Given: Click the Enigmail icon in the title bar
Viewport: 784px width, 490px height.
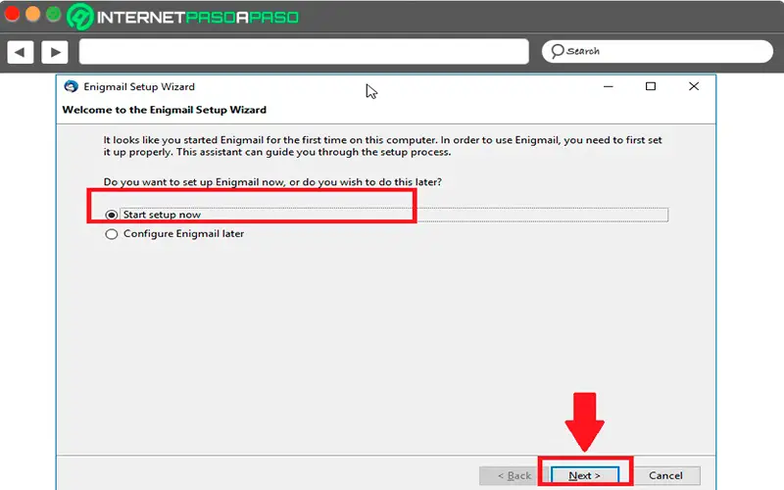Looking at the screenshot, I should coord(71,86).
